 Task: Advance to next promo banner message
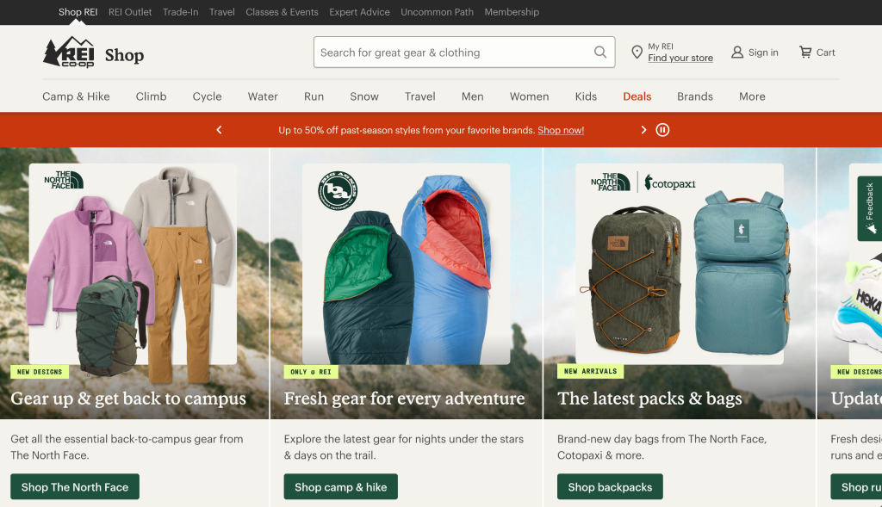click(x=643, y=130)
